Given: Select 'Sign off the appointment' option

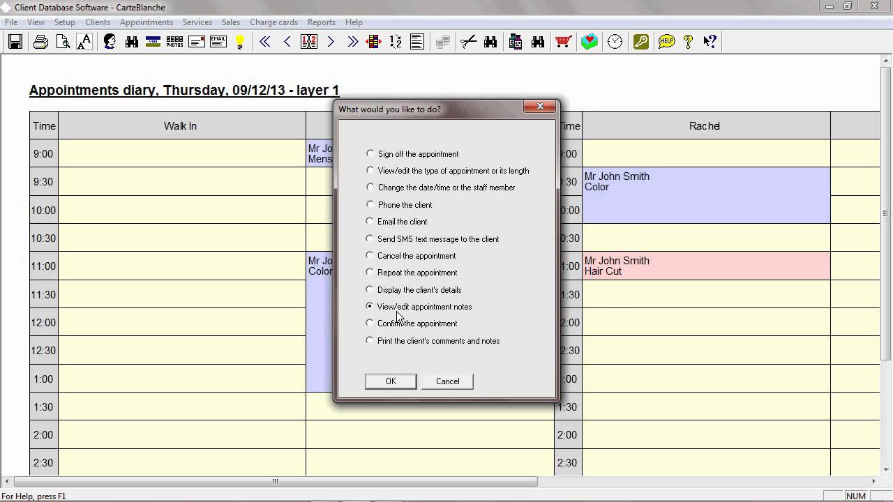Looking at the screenshot, I should 370,153.
